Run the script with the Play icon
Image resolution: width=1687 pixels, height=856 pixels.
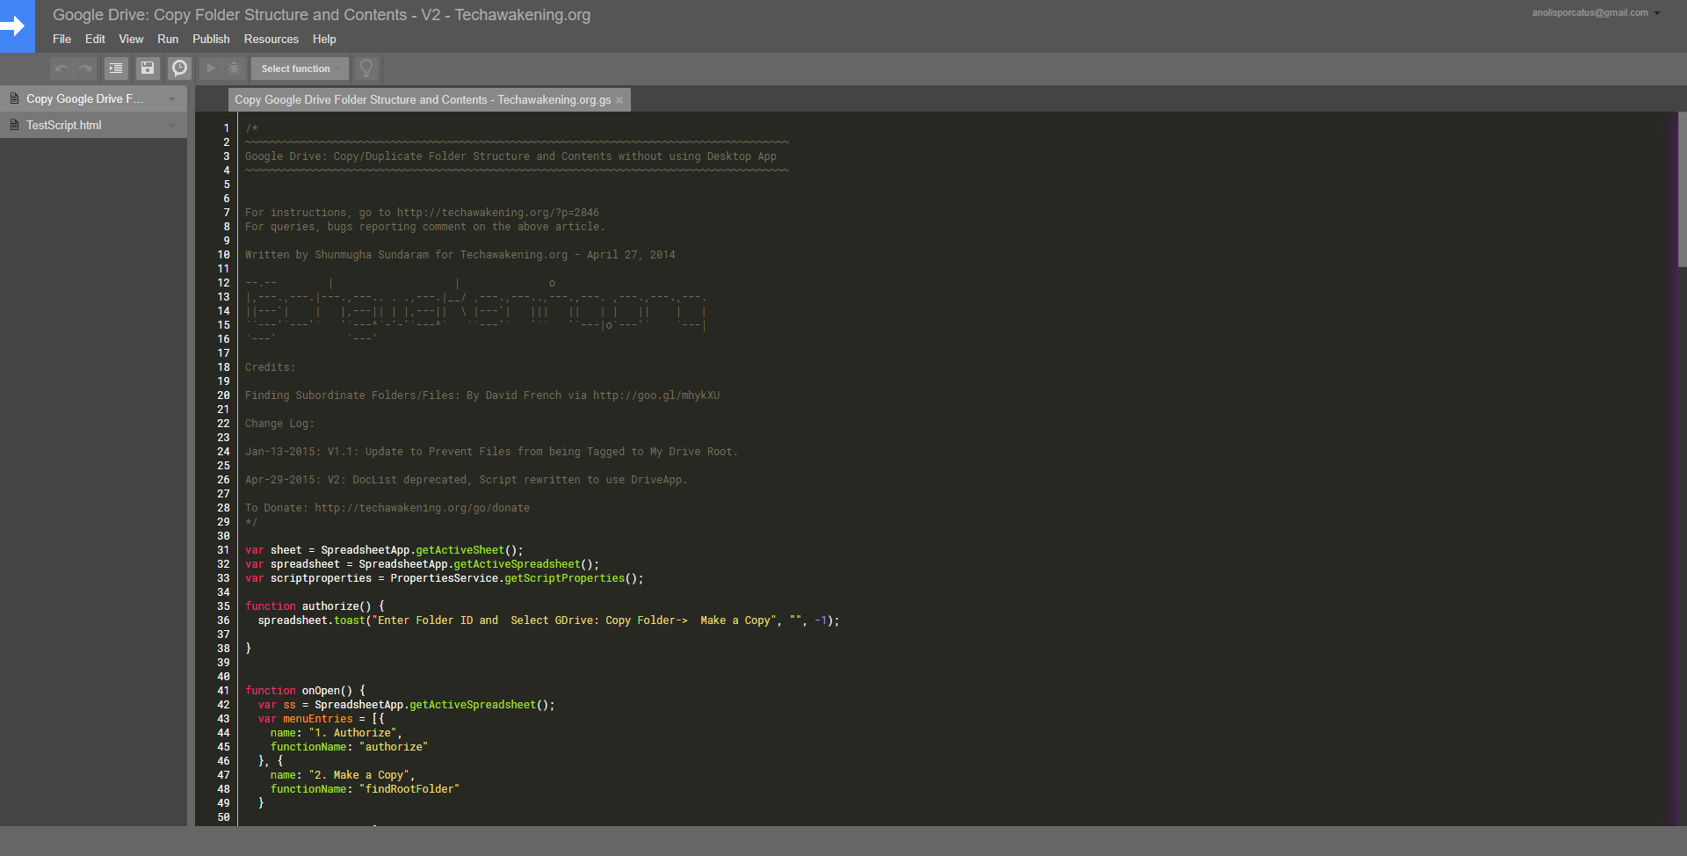(211, 68)
